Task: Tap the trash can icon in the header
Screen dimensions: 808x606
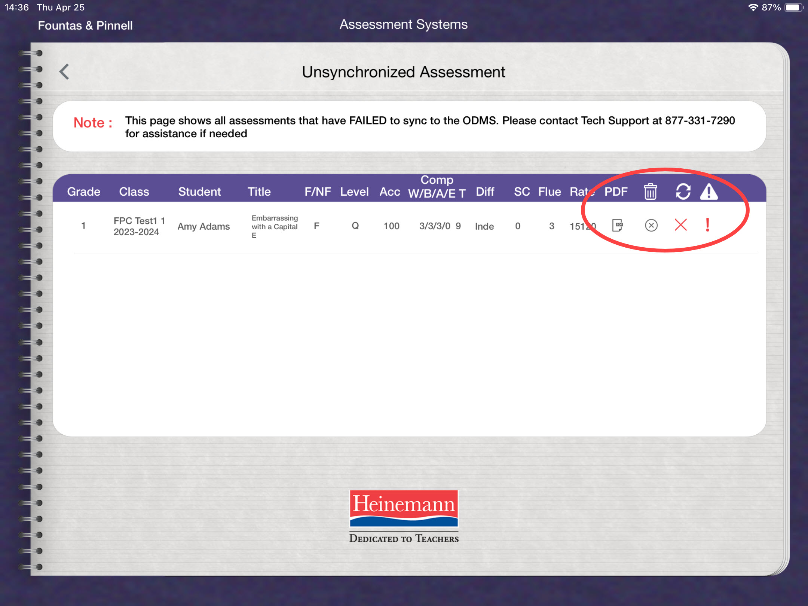Action: pyautogui.click(x=650, y=192)
